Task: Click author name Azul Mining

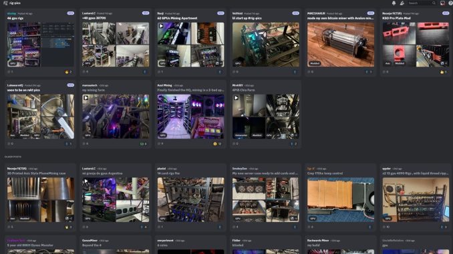Action: 164,85
